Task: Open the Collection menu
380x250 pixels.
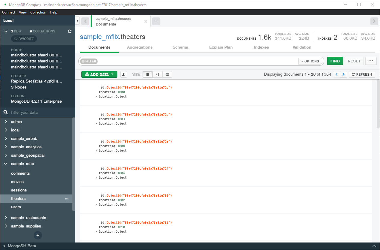Action: [38, 12]
